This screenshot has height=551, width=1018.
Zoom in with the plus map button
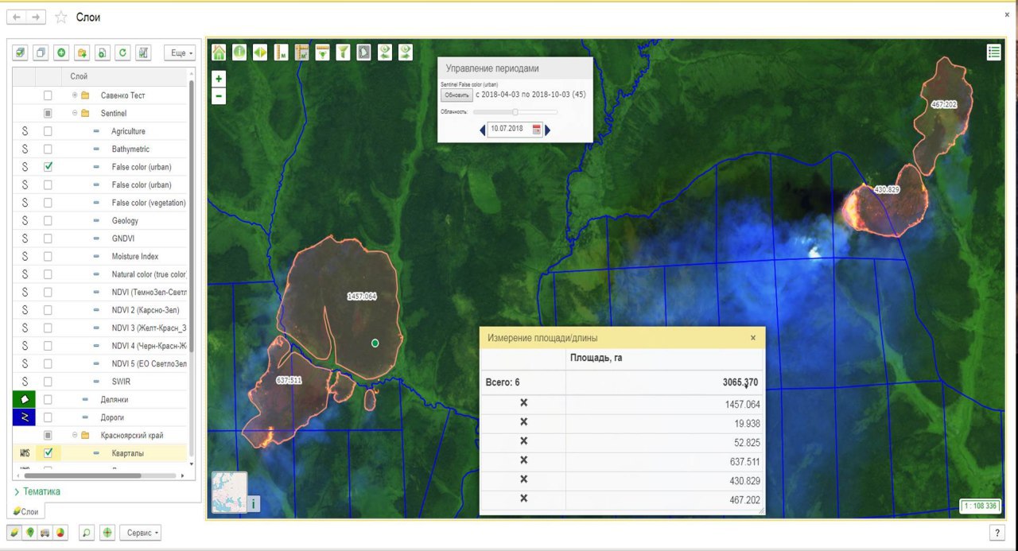click(219, 79)
